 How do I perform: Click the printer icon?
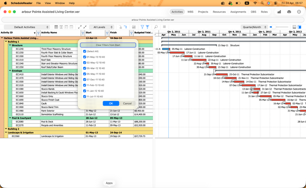(x=289, y=12)
